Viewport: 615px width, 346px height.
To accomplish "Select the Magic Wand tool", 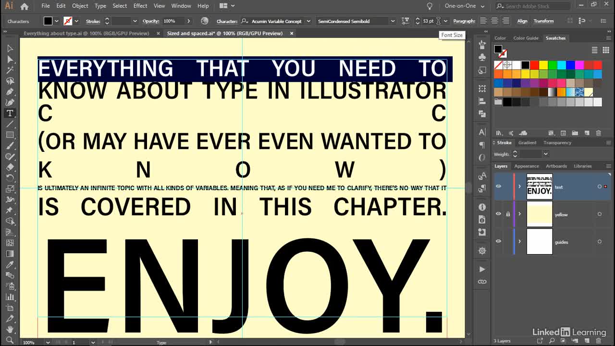I will 10,70.
